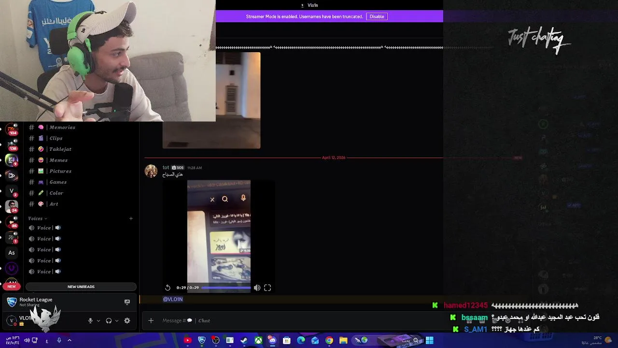The image size is (618, 348).
Task: Toggle Discord headphones deafen
Action: (109, 320)
